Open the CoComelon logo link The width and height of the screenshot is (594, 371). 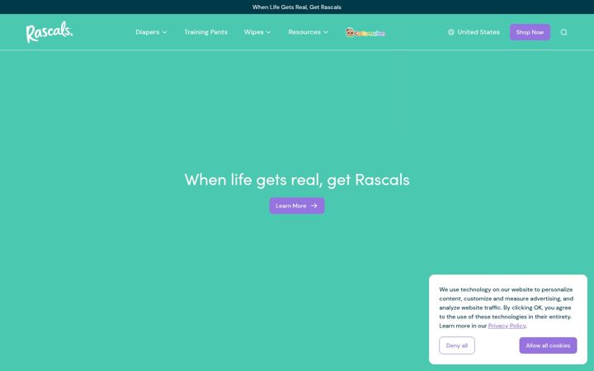pyautogui.click(x=365, y=32)
